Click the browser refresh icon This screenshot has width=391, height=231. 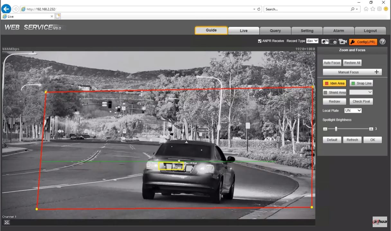click(259, 9)
